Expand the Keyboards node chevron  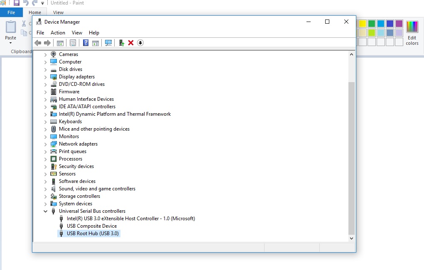point(45,122)
